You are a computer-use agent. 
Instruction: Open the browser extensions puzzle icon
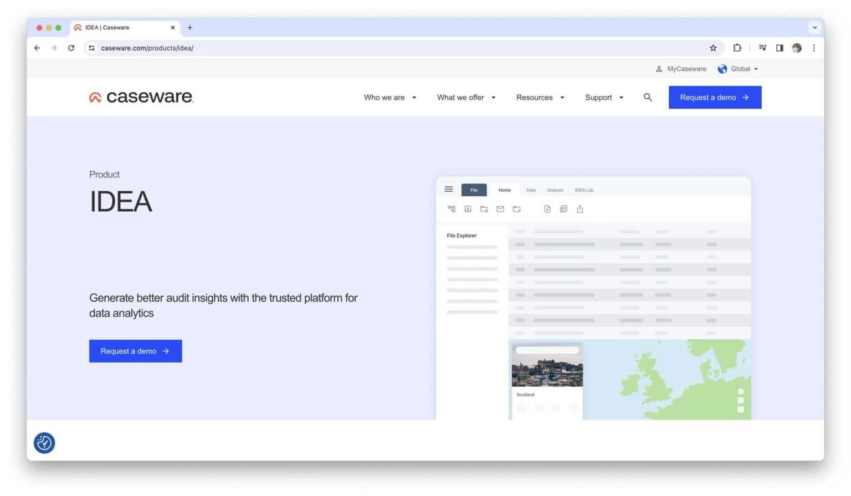pyautogui.click(x=737, y=48)
